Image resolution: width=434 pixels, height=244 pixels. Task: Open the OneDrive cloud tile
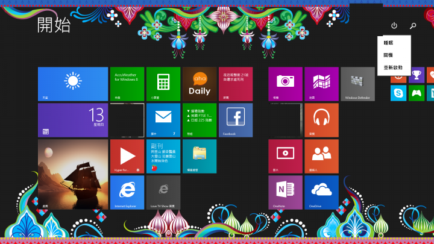click(x=321, y=193)
